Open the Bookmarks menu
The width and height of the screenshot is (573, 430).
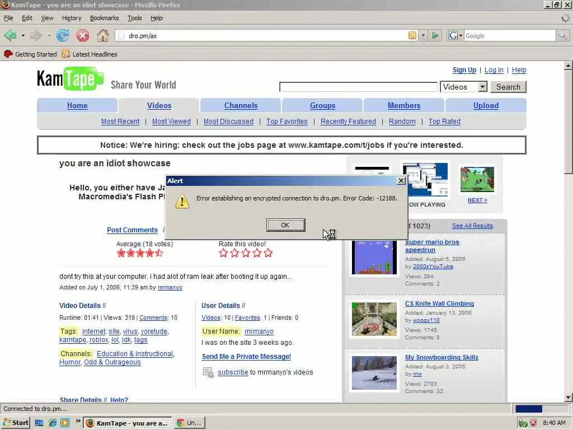coord(105,18)
